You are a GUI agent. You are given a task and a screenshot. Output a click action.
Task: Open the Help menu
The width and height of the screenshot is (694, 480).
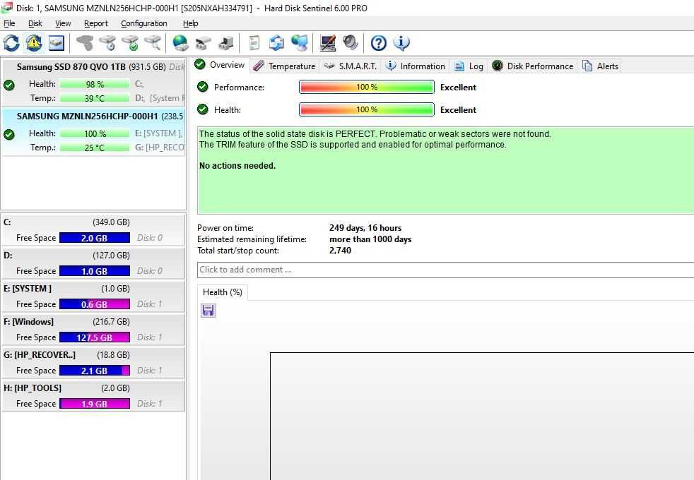click(190, 23)
